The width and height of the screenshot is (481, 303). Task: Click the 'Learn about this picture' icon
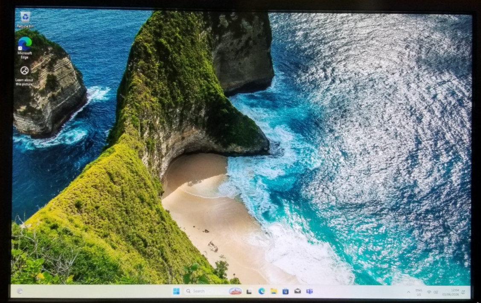point(24,76)
